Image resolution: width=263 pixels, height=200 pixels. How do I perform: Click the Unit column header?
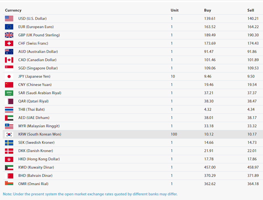coord(175,10)
